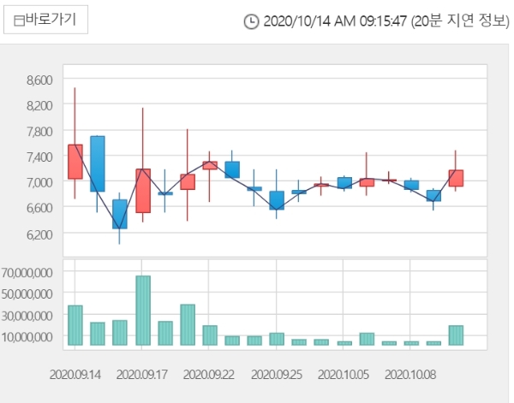Click the 50,000,000 volume axis label
The width and height of the screenshot is (514, 403).
pyautogui.click(x=27, y=294)
